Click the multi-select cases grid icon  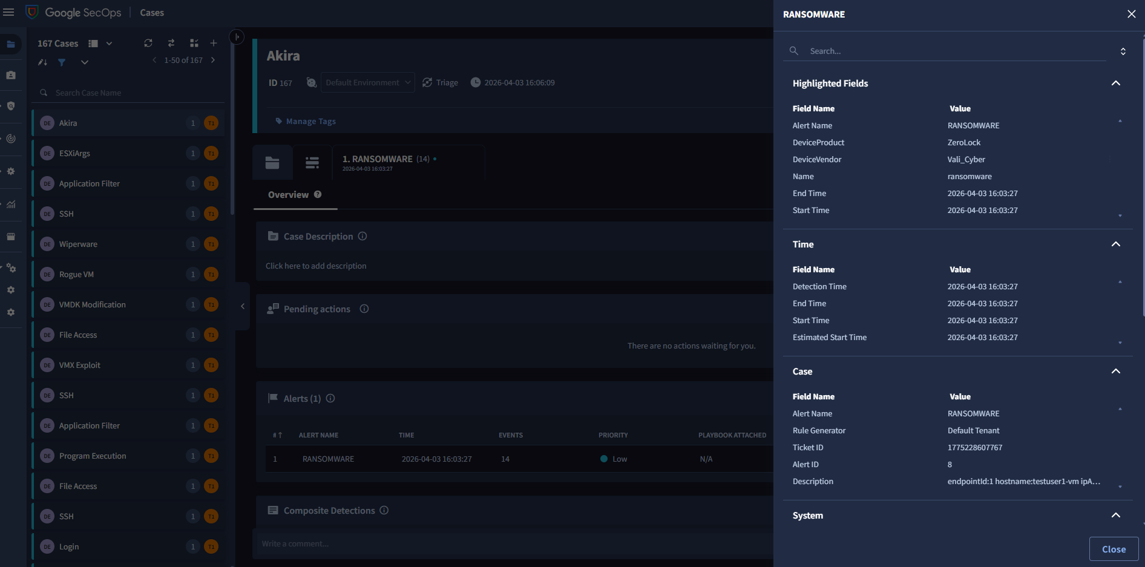(x=194, y=43)
